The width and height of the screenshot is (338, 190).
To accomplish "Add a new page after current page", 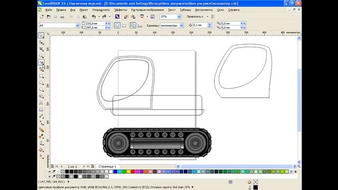I will 93,167.
